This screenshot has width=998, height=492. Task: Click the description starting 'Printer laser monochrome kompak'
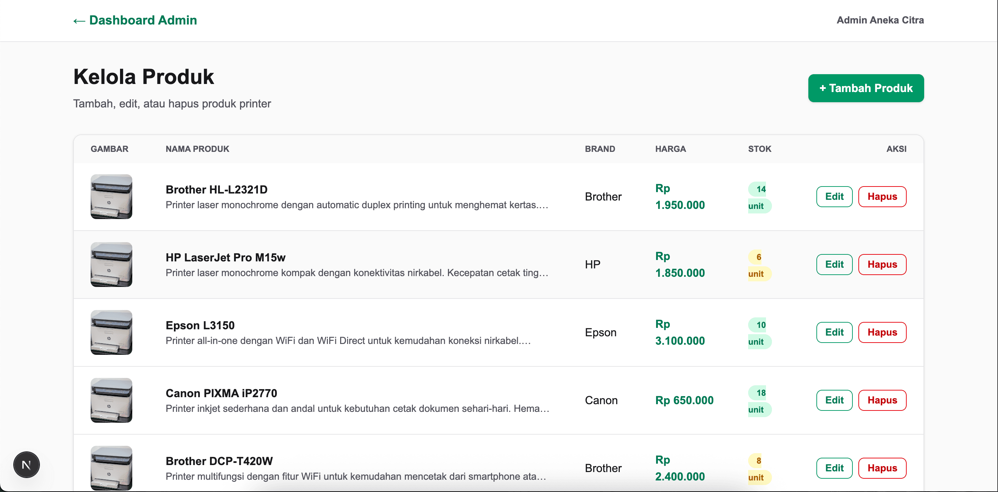[x=357, y=273]
